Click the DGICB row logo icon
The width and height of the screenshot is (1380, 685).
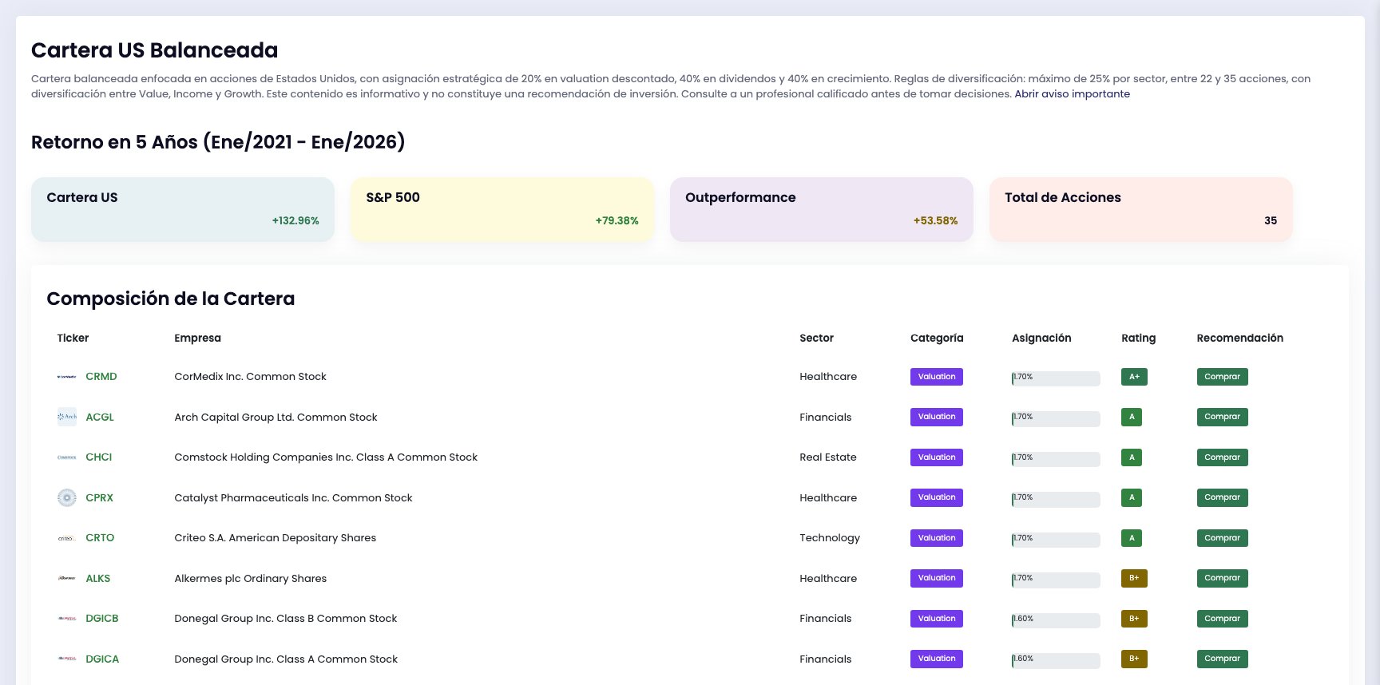point(67,619)
